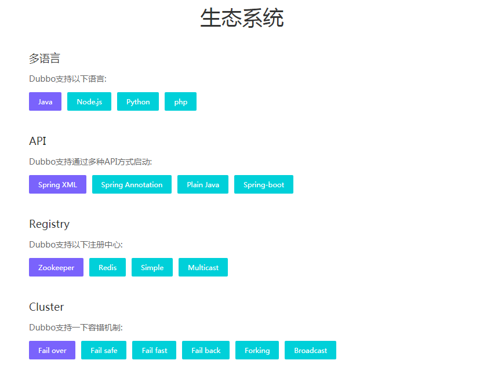Click the Spring XML API button
This screenshot has width=487, height=371.
click(x=57, y=184)
